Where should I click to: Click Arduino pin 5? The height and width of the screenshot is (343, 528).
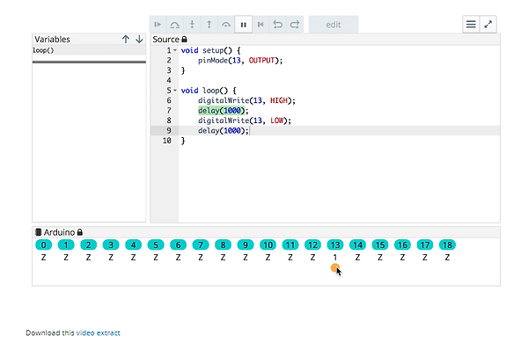click(x=156, y=244)
